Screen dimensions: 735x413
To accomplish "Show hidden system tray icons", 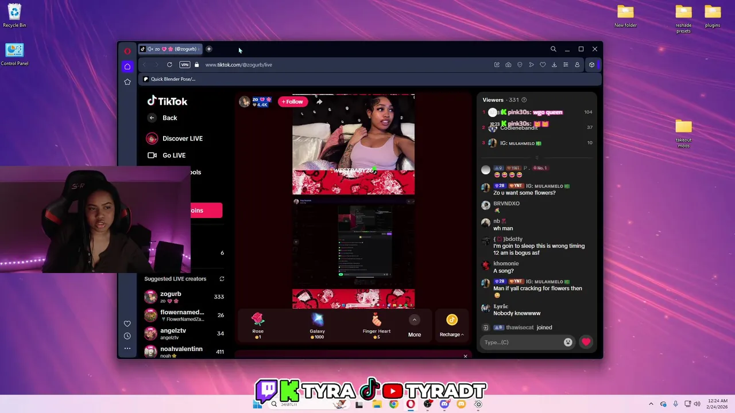I will point(651,404).
